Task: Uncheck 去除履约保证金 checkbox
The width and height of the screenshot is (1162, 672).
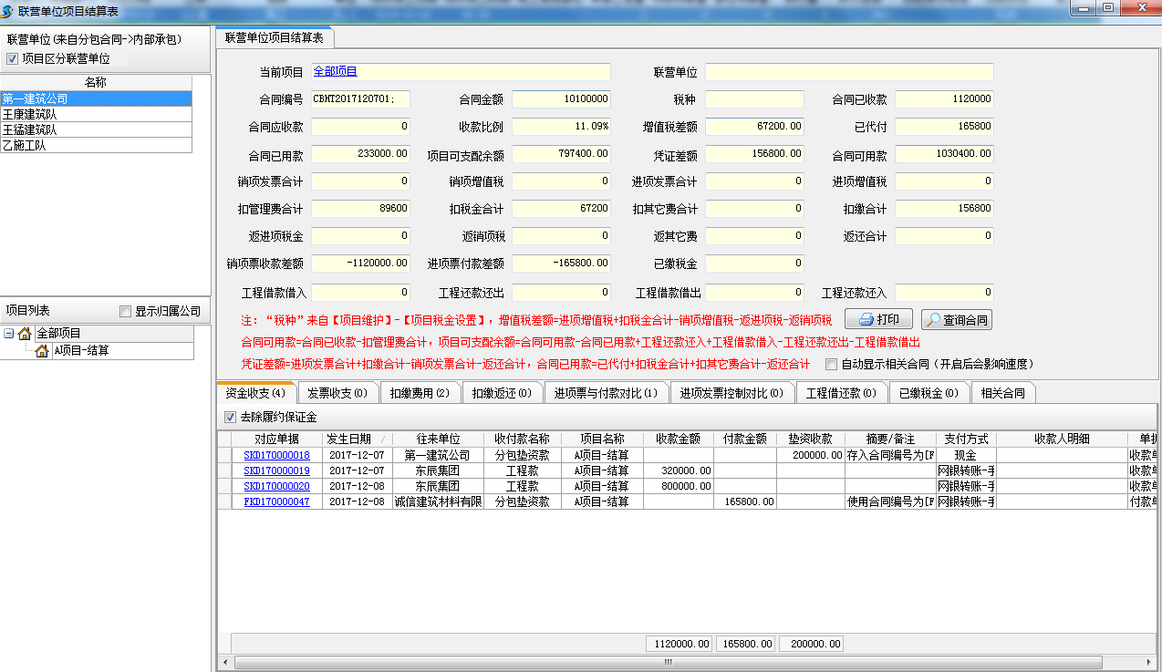Action: click(x=230, y=418)
